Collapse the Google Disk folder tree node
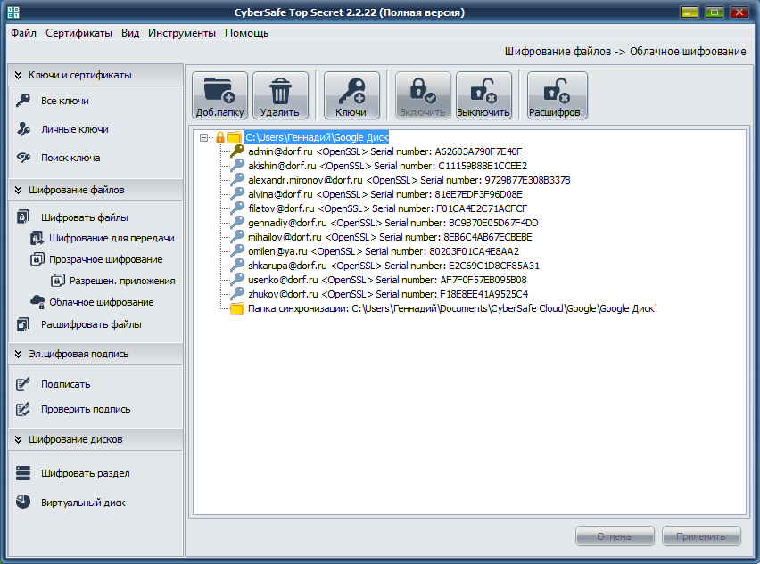Image resolution: width=760 pixels, height=564 pixels. click(204, 137)
